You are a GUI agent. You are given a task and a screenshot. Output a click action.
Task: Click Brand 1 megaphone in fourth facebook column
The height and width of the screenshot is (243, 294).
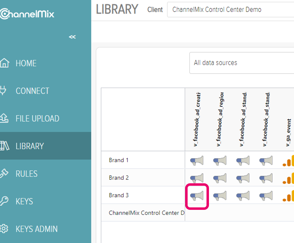point(266,161)
